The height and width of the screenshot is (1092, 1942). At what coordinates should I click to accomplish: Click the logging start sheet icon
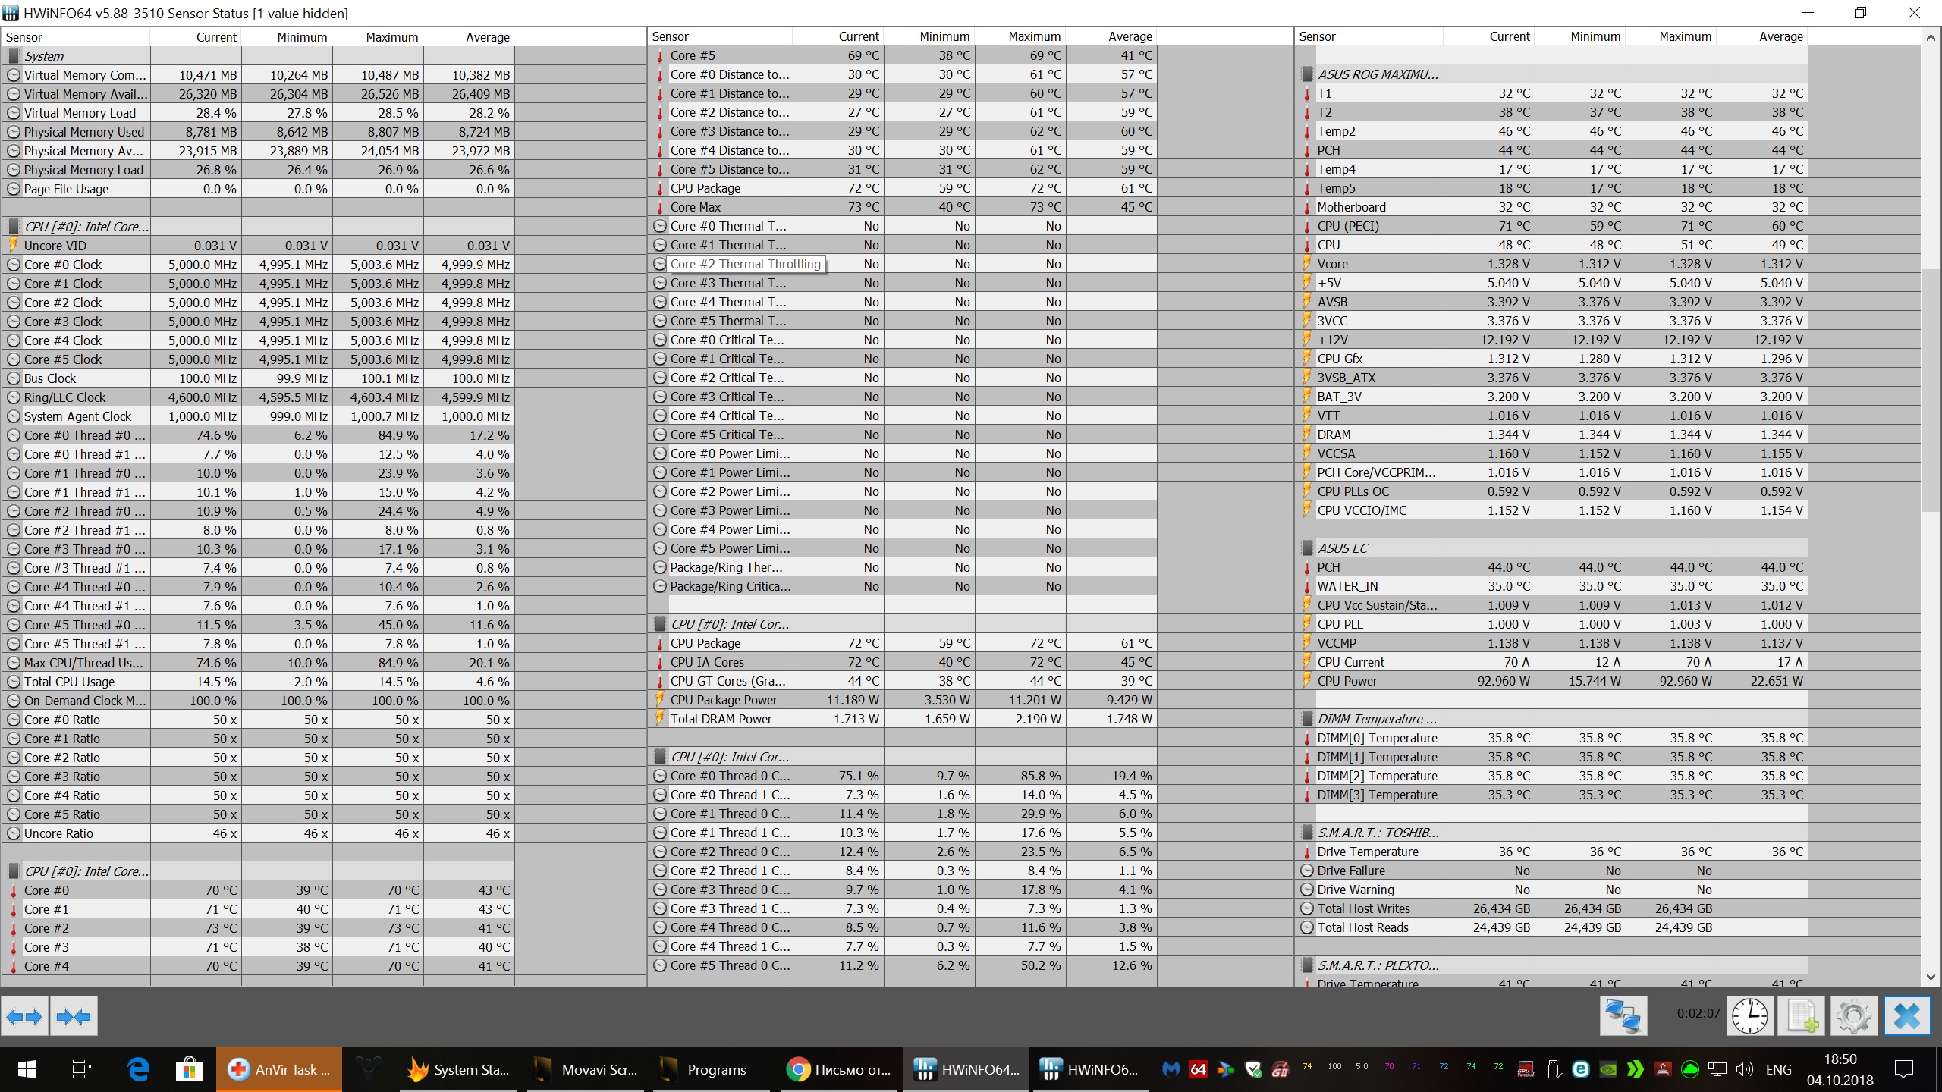[x=1802, y=1016]
